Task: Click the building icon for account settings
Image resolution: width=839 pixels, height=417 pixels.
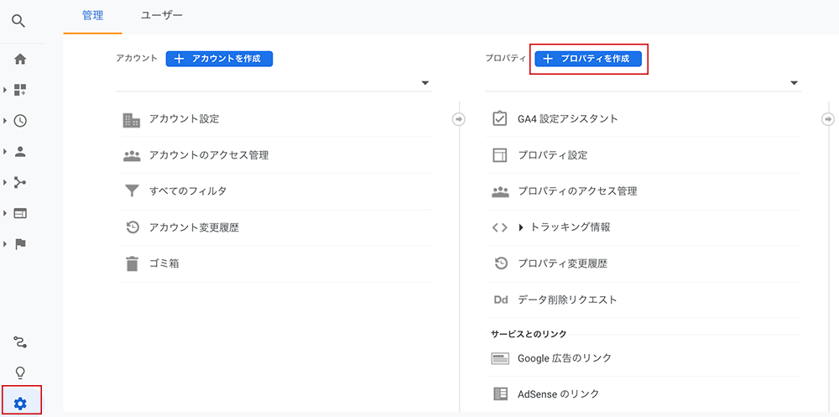Action: coord(131,120)
